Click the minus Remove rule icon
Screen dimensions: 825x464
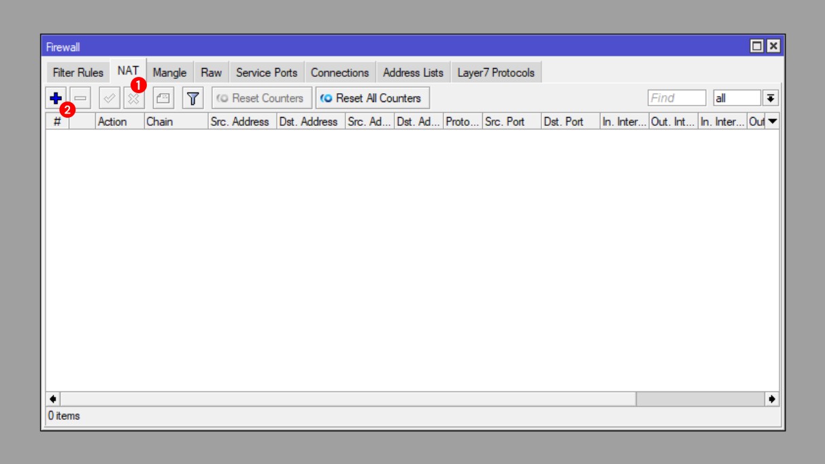pos(80,99)
